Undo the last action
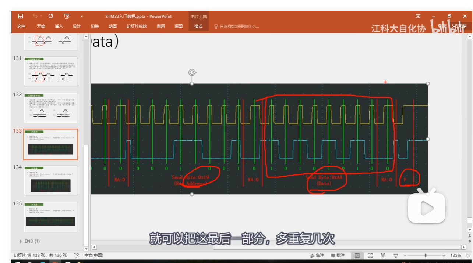Viewport: 473px width, 263px height. point(35,16)
